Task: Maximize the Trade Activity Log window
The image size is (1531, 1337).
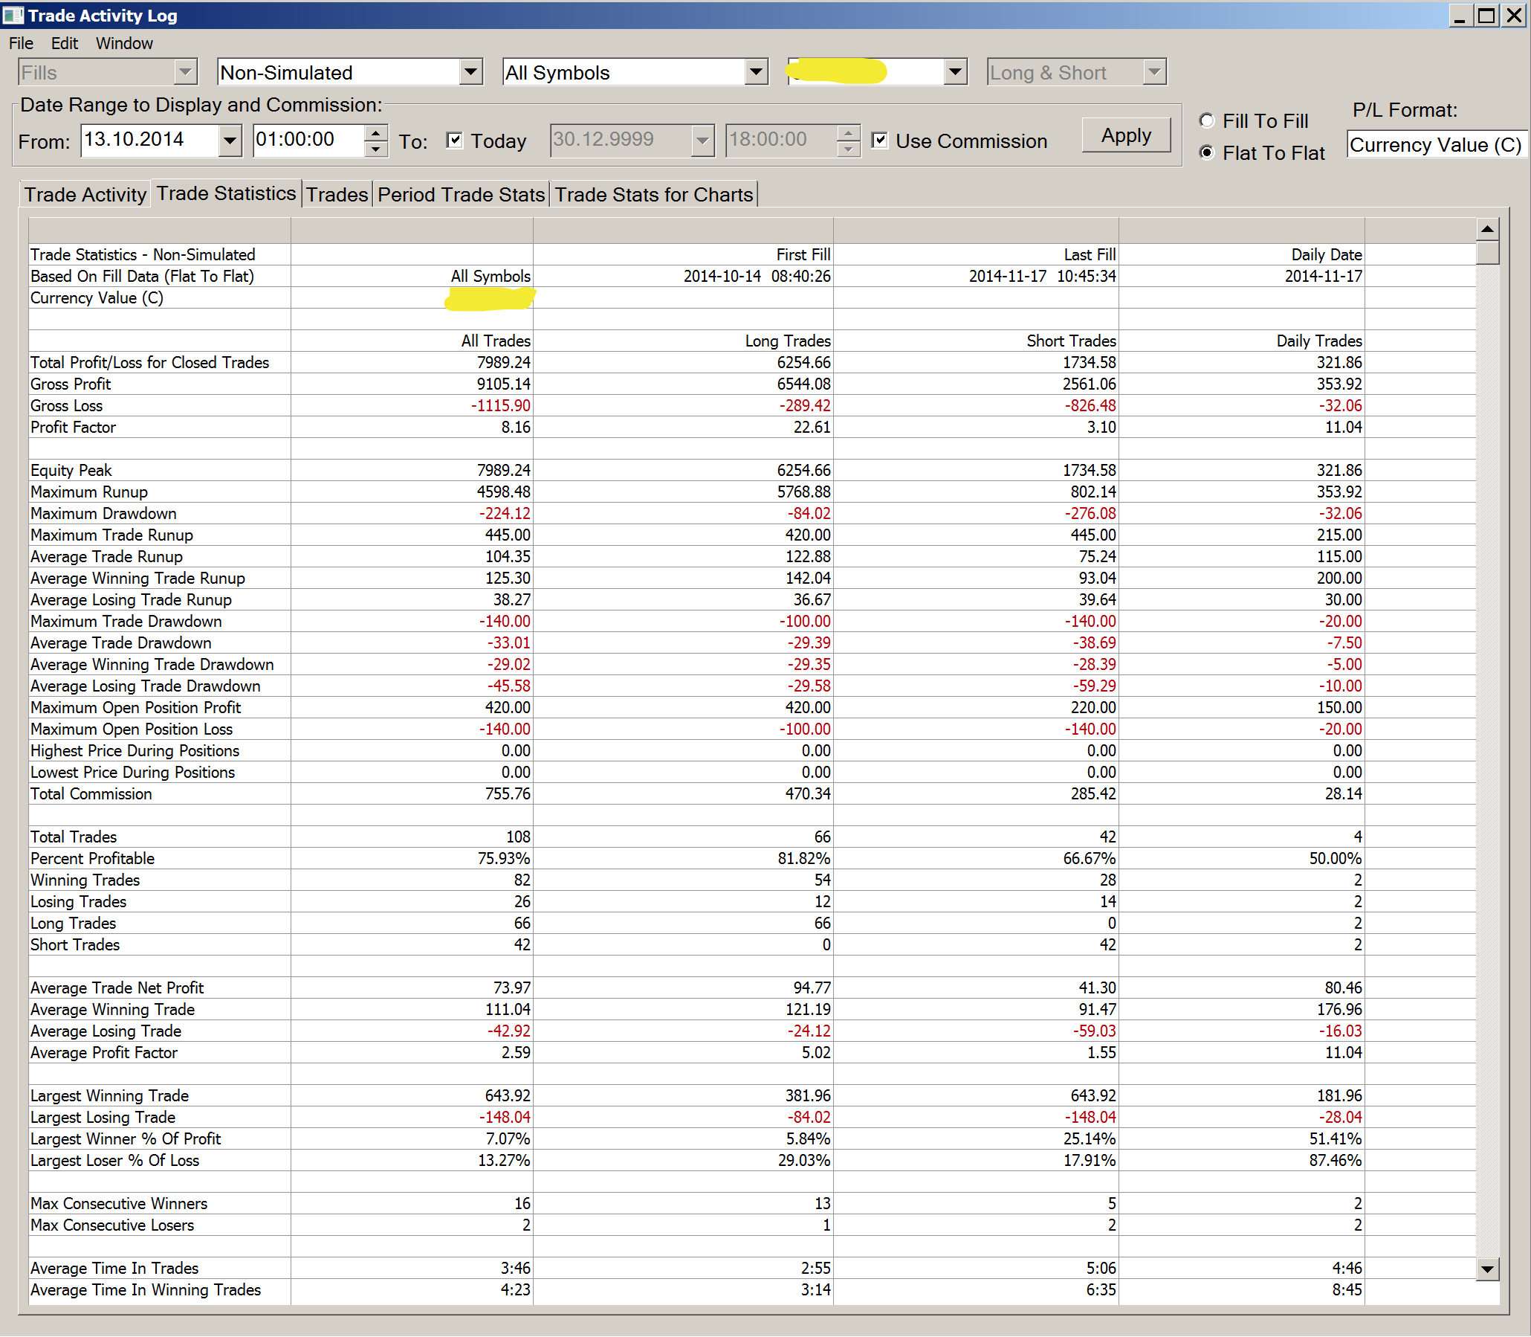Action: [1486, 15]
